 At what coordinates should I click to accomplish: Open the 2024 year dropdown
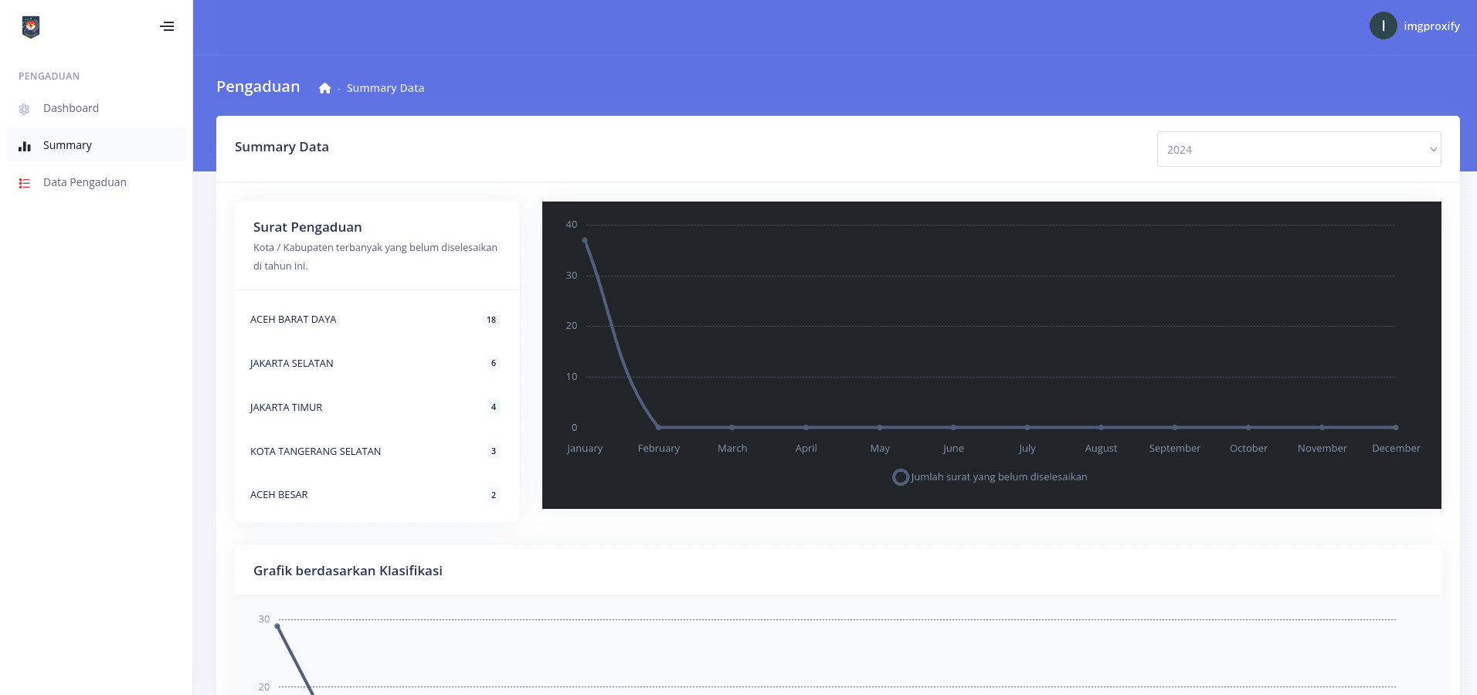click(x=1299, y=149)
